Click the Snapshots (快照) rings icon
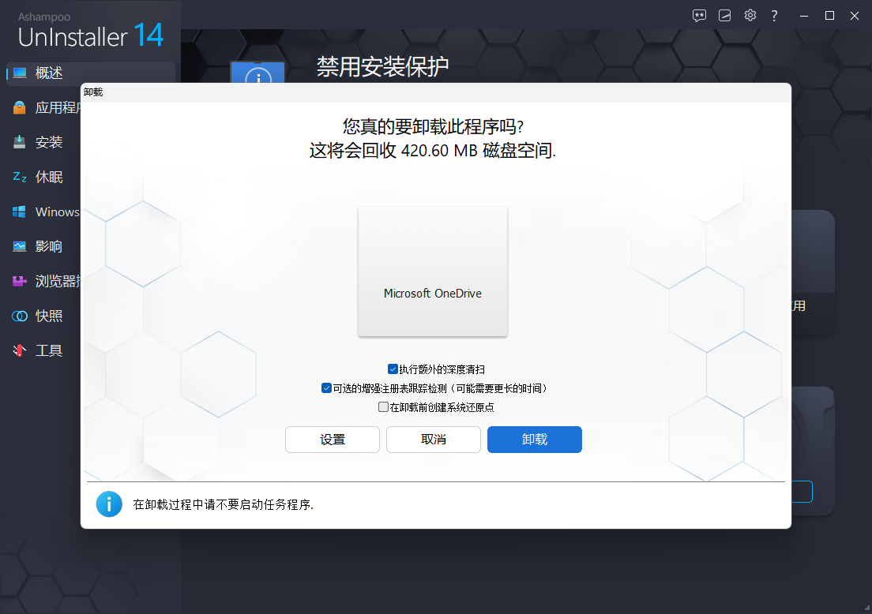 click(20, 316)
